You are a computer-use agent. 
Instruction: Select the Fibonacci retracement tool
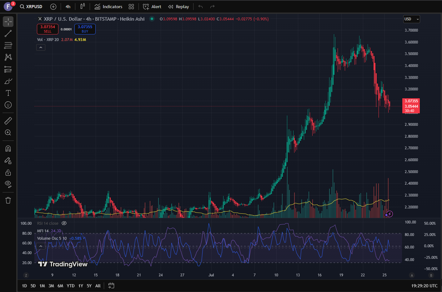[8, 45]
